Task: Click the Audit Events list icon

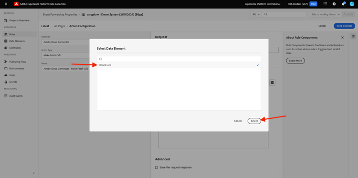Action: tap(6, 96)
